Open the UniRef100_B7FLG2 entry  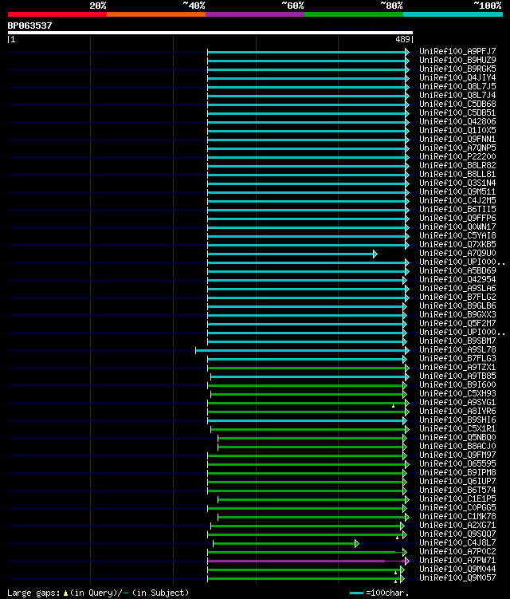coord(457,298)
